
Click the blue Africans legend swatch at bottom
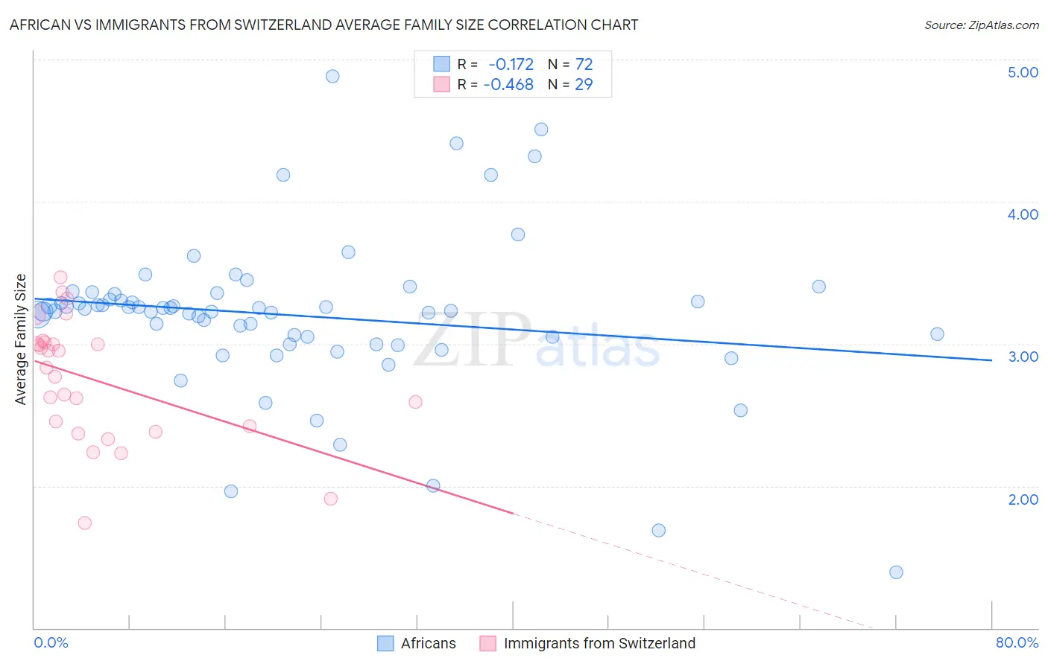click(385, 643)
